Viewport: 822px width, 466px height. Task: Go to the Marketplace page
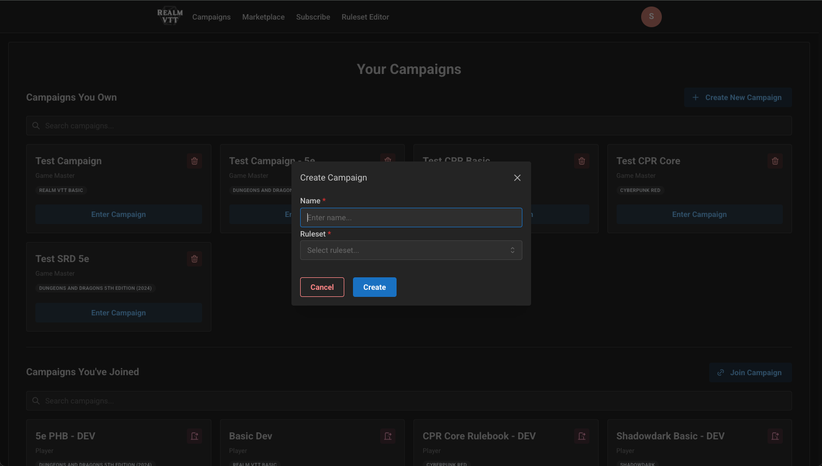(263, 17)
